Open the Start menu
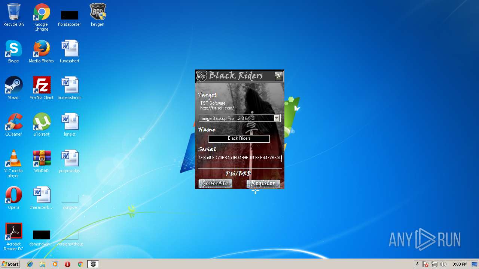This screenshot has width=479, height=269. (x=10, y=264)
